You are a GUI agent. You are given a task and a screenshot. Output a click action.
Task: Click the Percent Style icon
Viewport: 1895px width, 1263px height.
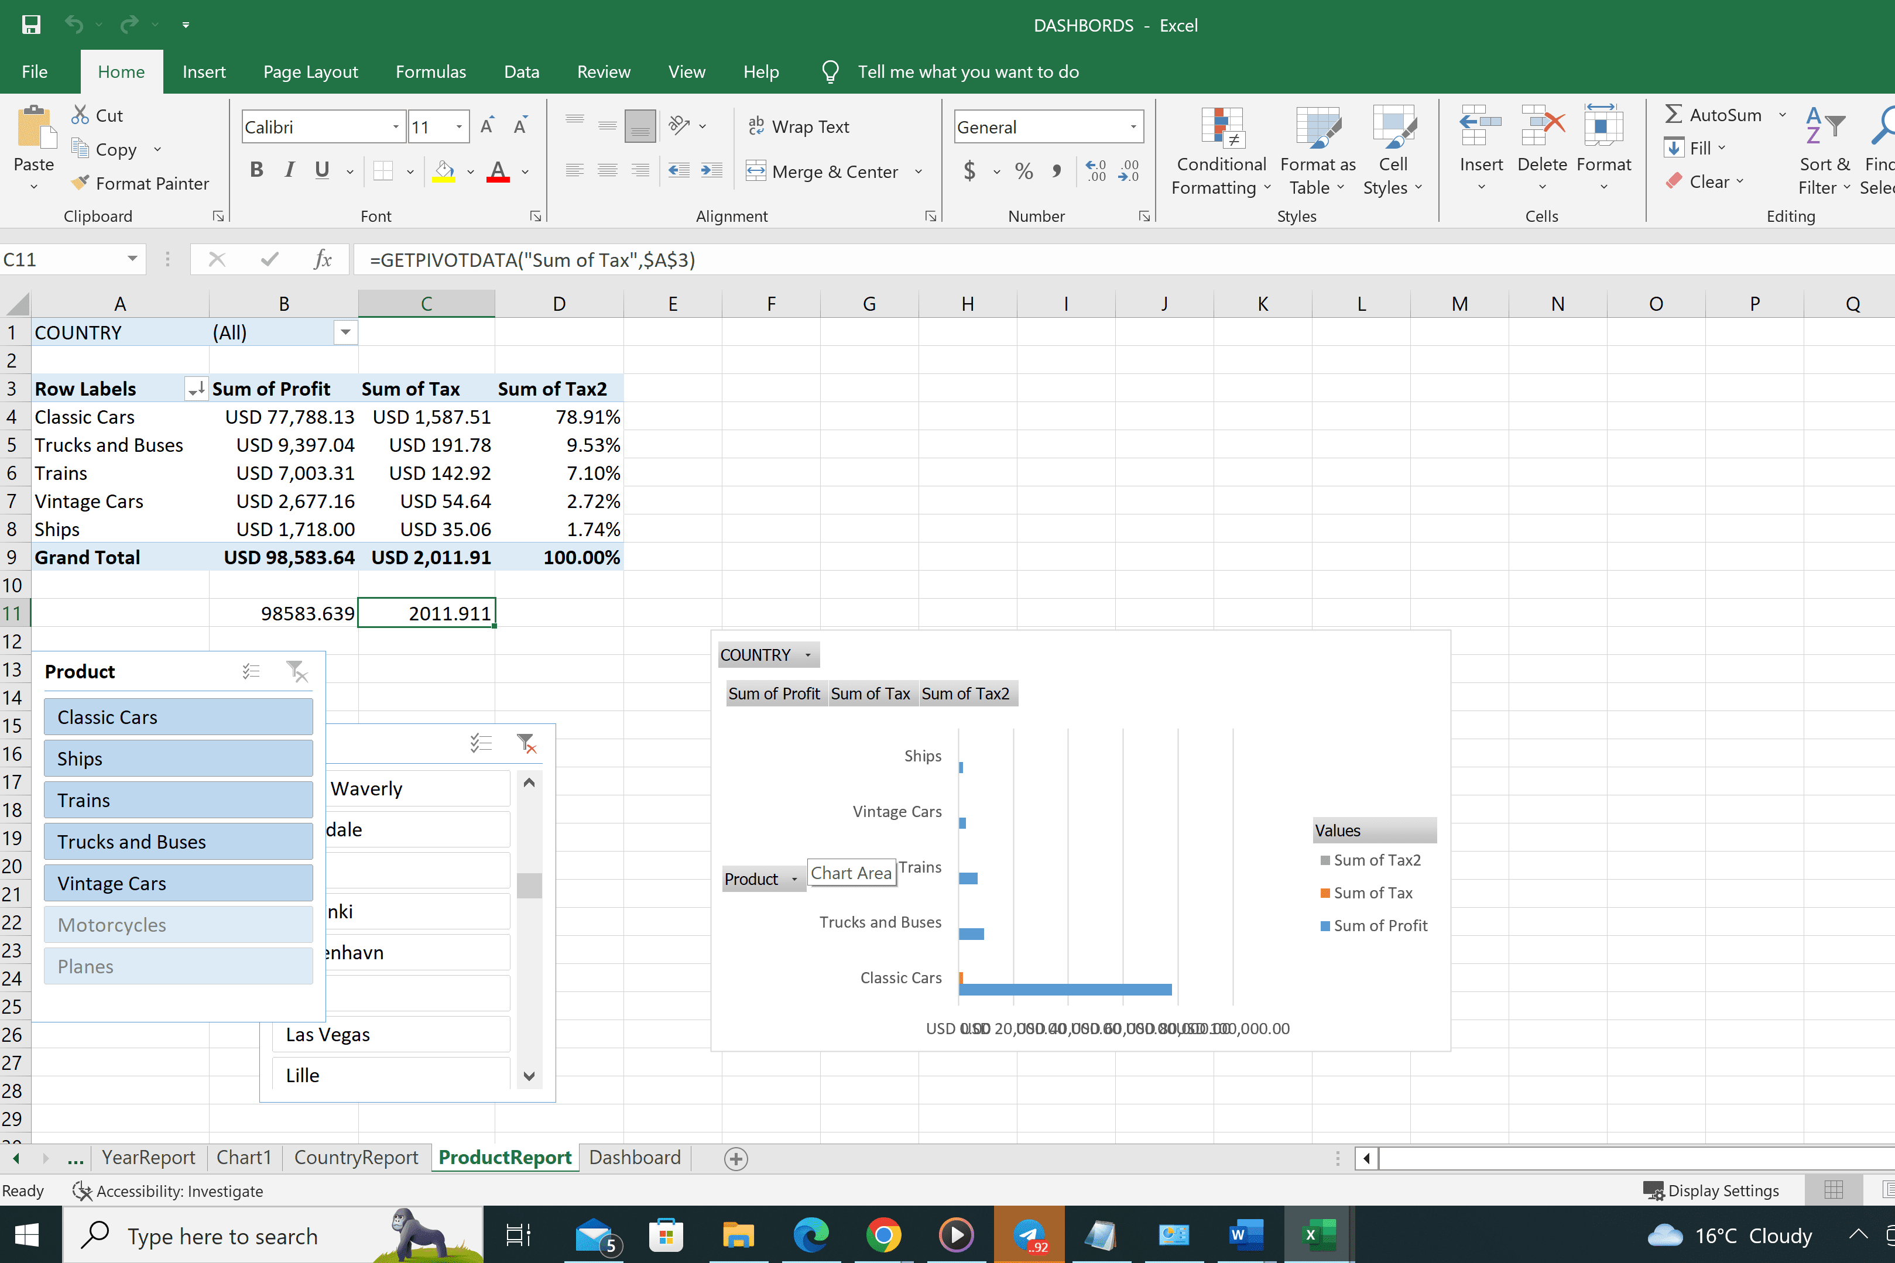click(1023, 171)
